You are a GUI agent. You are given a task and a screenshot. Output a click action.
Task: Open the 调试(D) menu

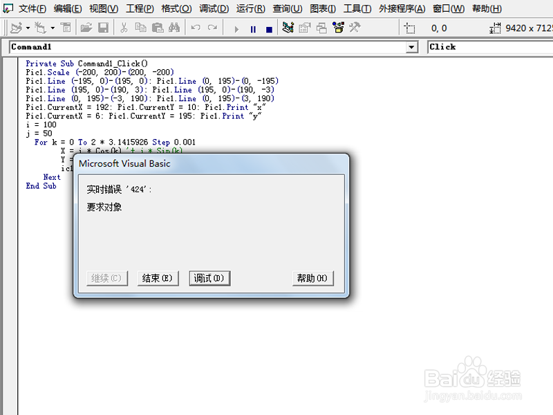tap(214, 8)
